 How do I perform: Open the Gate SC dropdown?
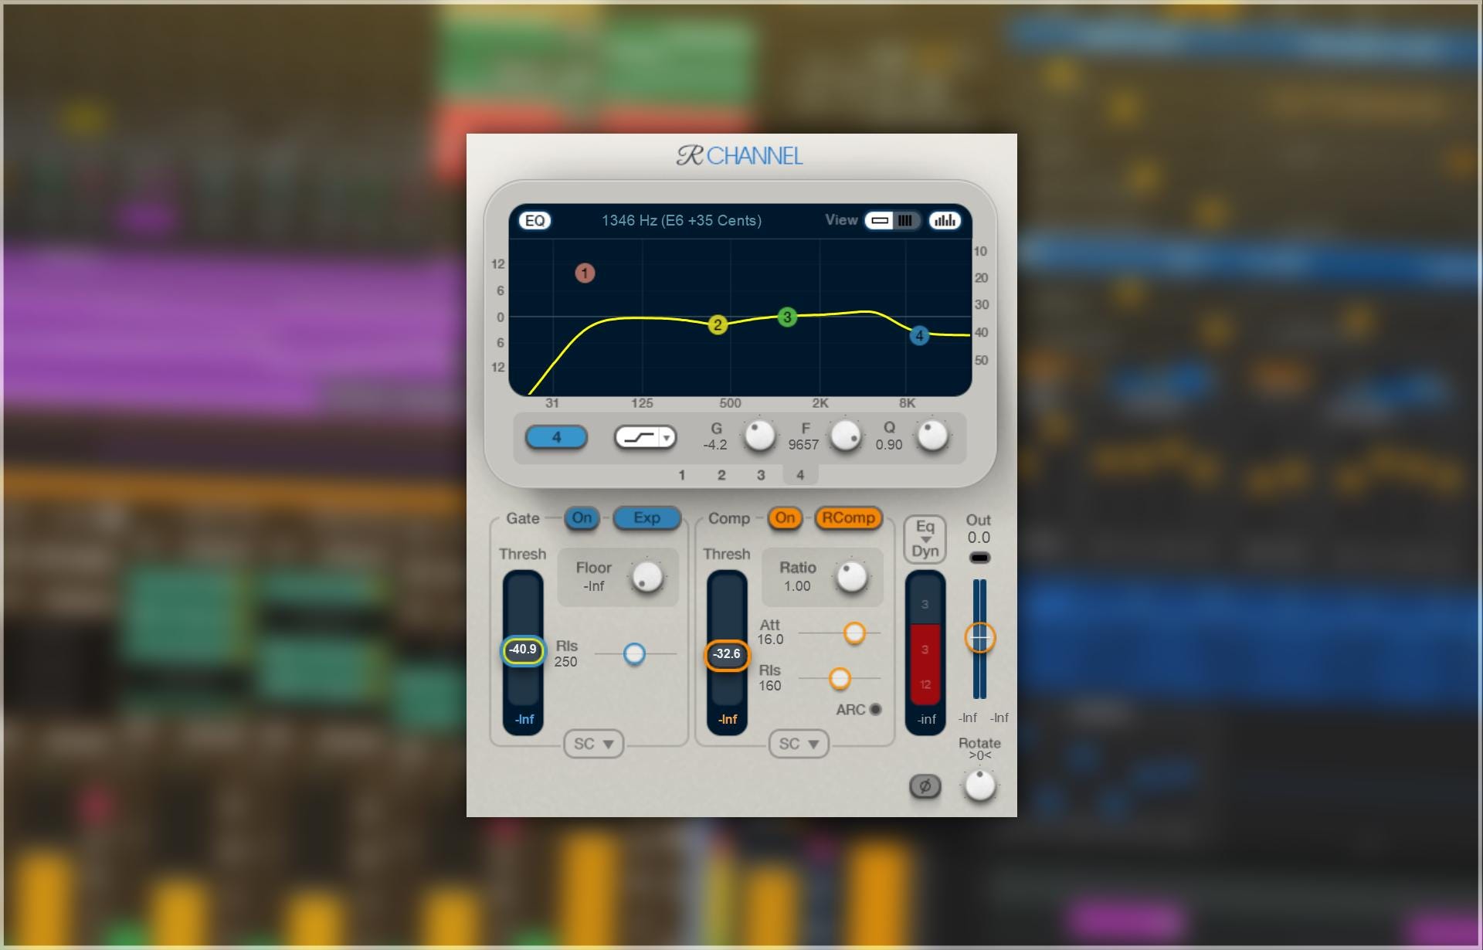(x=593, y=744)
